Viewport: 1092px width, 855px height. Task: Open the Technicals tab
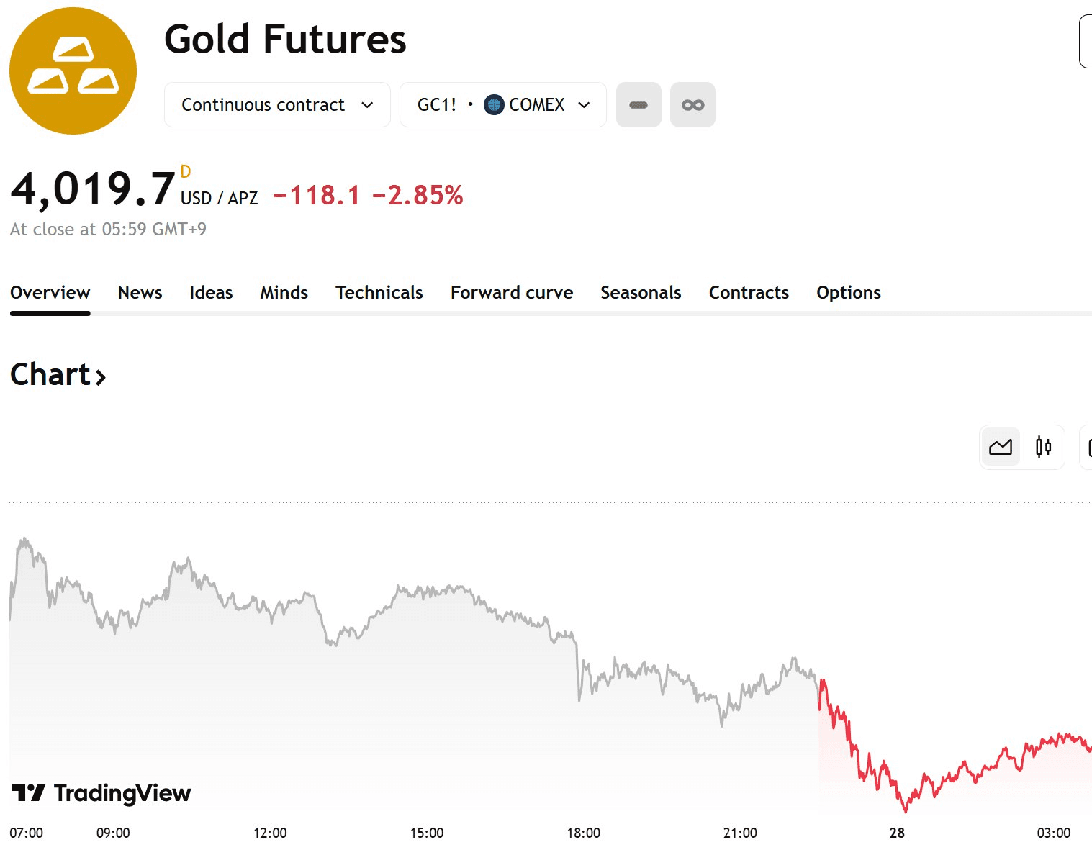[x=379, y=292]
